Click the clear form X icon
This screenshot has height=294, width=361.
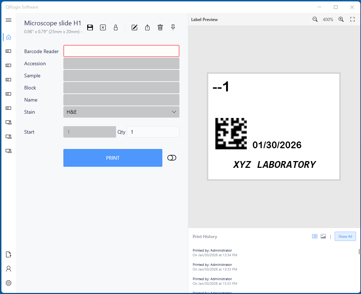103,27
